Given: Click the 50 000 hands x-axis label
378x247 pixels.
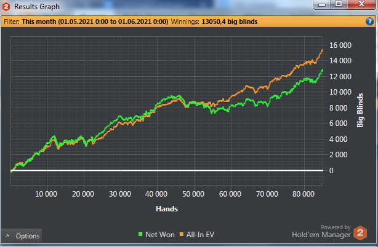Looking at the screenshot, I should (x=193, y=194).
